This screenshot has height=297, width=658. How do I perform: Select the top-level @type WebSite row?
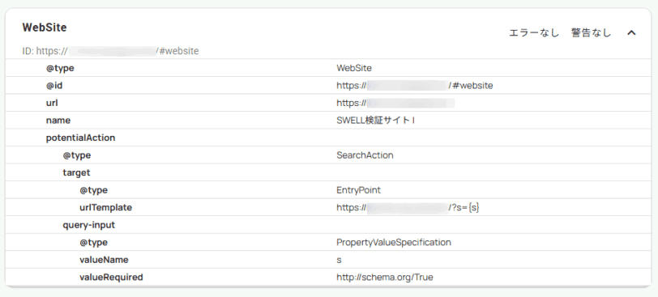click(x=328, y=68)
